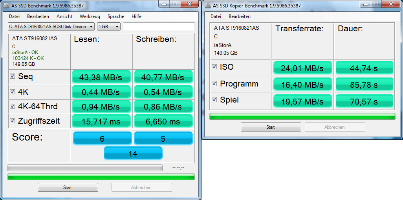Image resolution: width=403 pixels, height=200 pixels.
Task: Toggle the Seq test checkbox
Action: (12, 76)
